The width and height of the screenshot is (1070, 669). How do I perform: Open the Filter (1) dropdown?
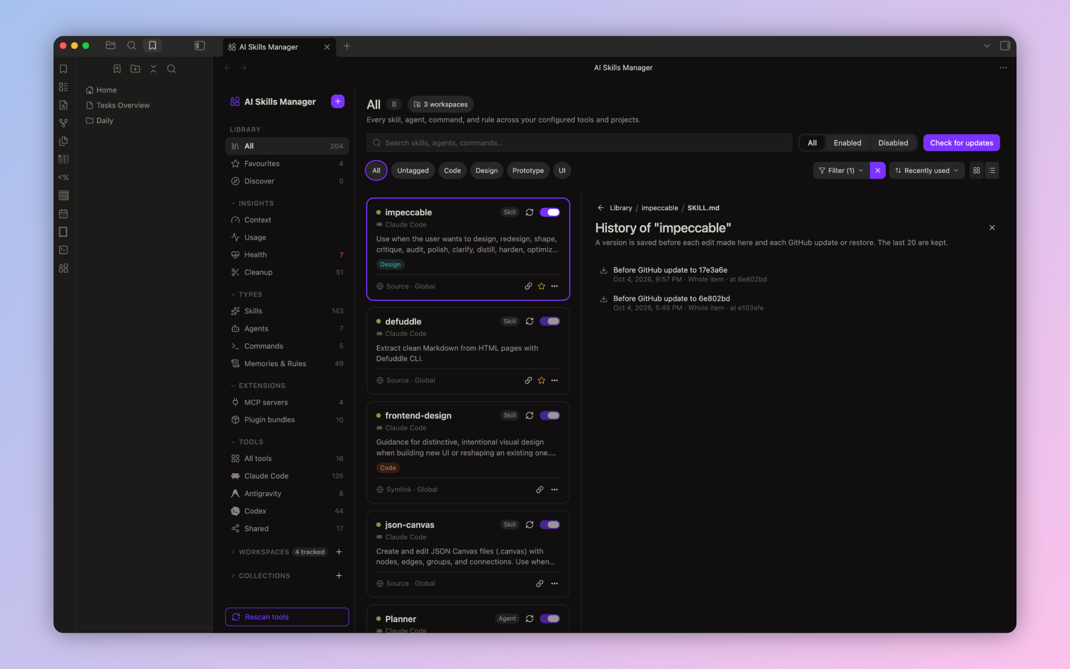tap(841, 171)
